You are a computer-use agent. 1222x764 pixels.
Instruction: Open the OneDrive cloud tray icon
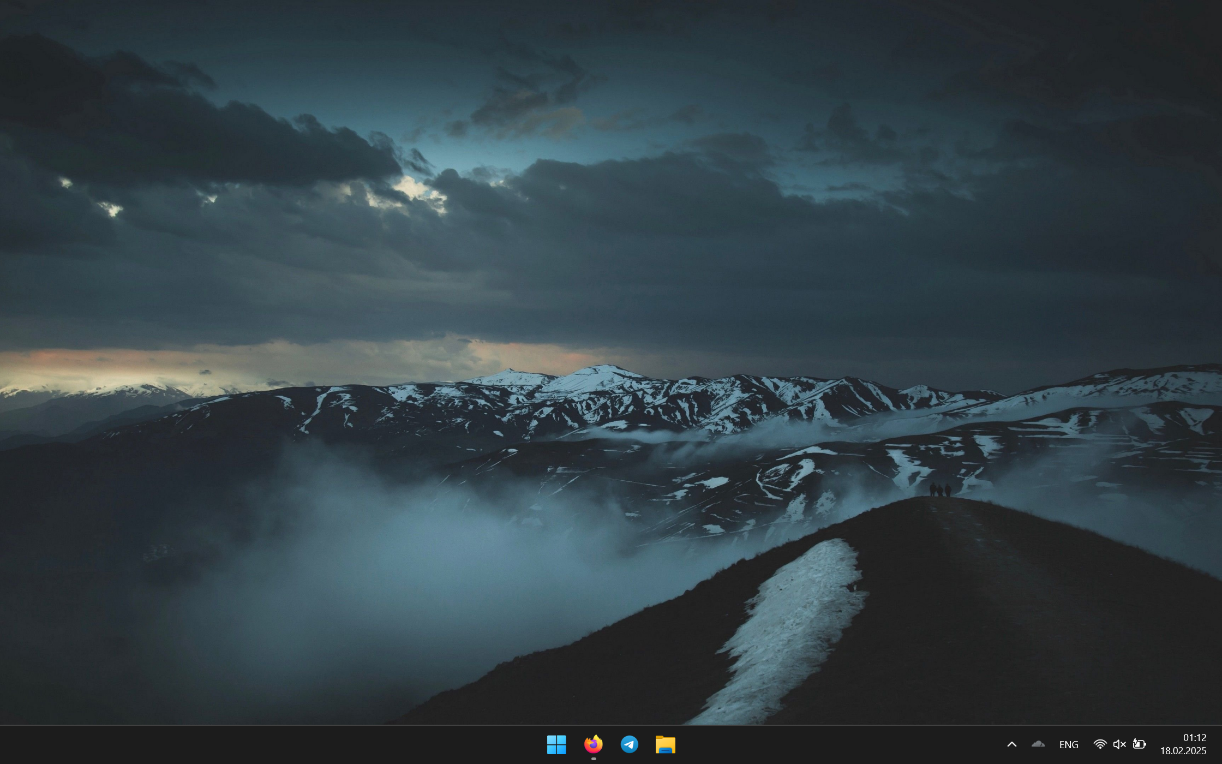point(1038,744)
